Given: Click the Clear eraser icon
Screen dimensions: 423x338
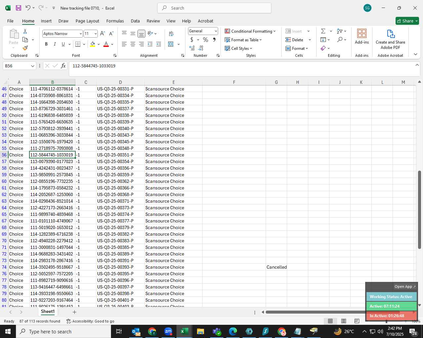Looking at the screenshot, I should (323, 49).
